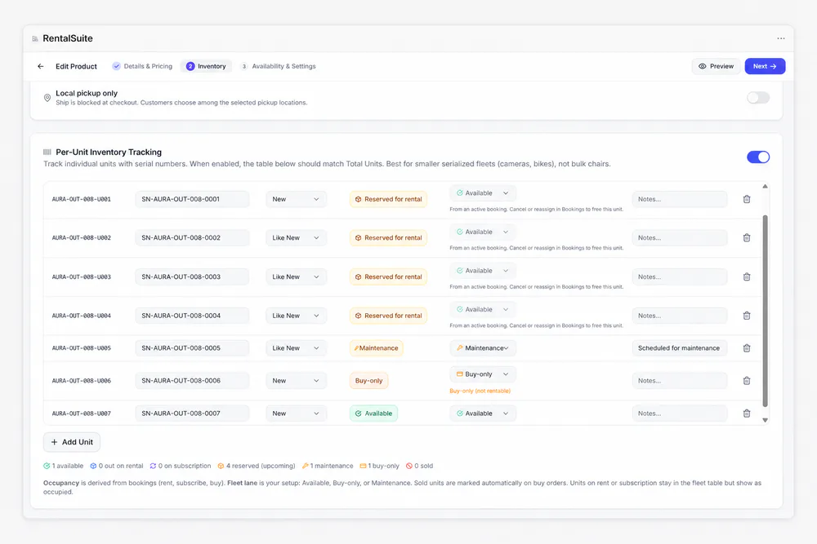Screen dimensions: 817x544
Task: Delete unit SN-AURA-OUT-008-0007 with trash icon
Action: pos(746,414)
